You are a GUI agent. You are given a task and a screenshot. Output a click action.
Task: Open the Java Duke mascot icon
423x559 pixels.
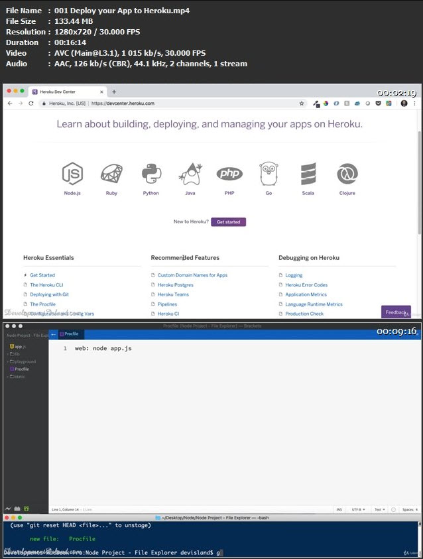pos(190,173)
